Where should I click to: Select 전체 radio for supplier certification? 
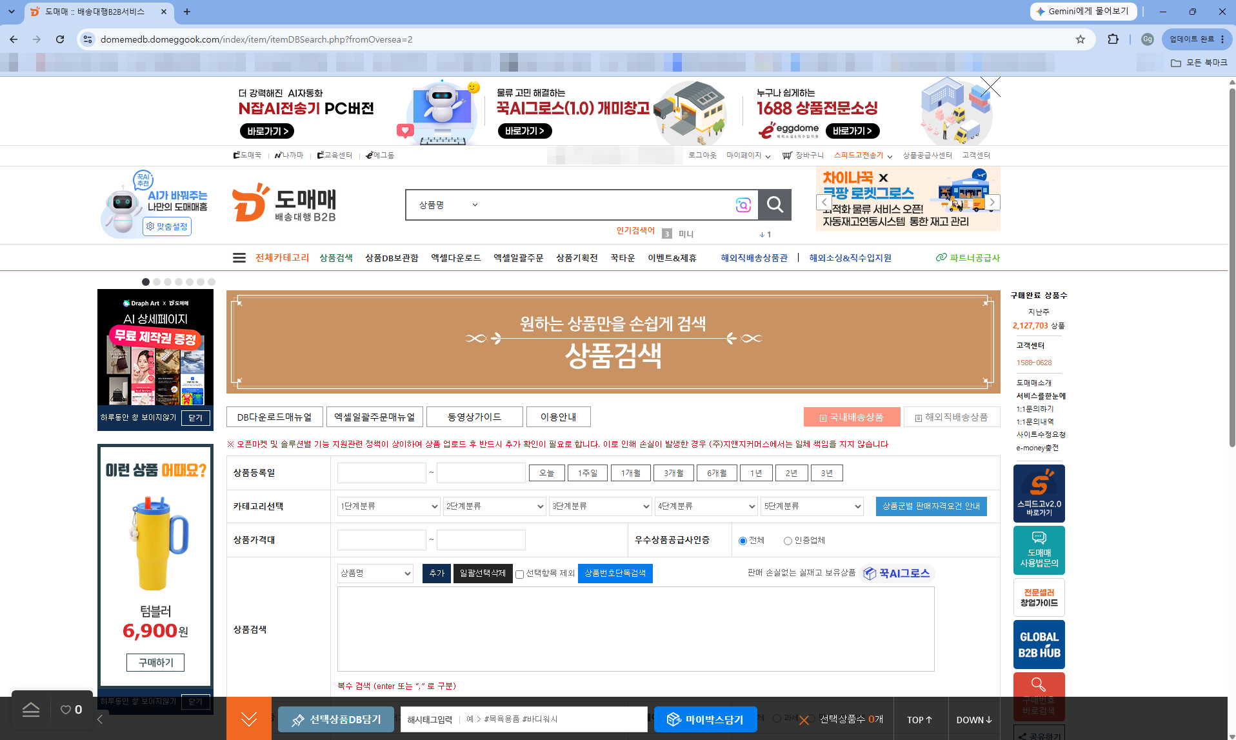coord(743,541)
